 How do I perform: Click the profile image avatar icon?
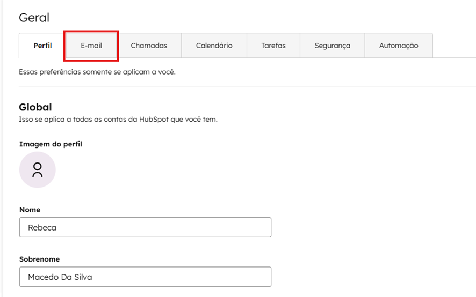(x=37, y=169)
